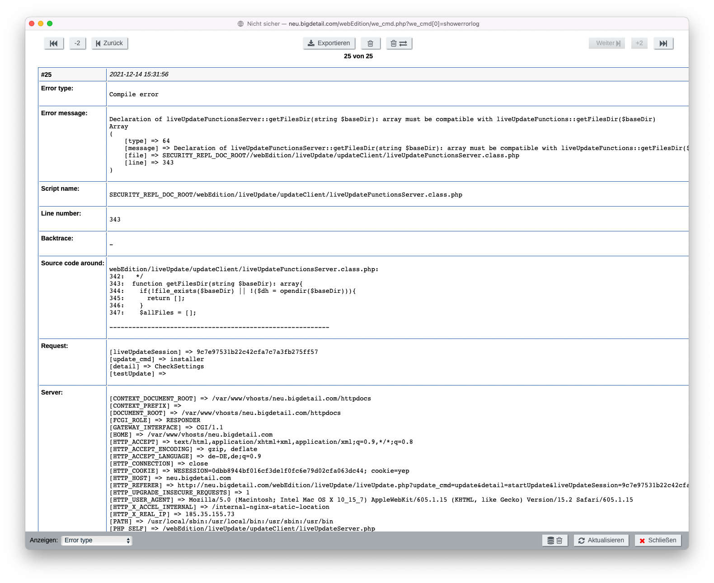
Task: Click source line 343 function getFilesDir
Action: 206,284
